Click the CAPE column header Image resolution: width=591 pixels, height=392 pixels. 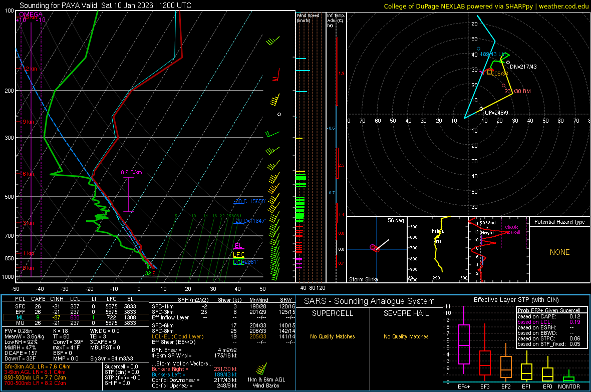pos(38,299)
